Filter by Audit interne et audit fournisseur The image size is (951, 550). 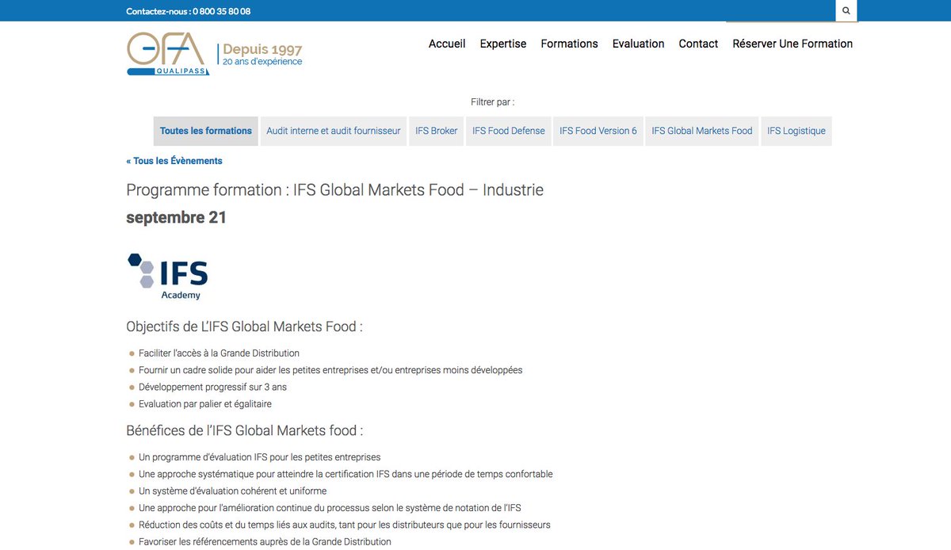tap(334, 131)
